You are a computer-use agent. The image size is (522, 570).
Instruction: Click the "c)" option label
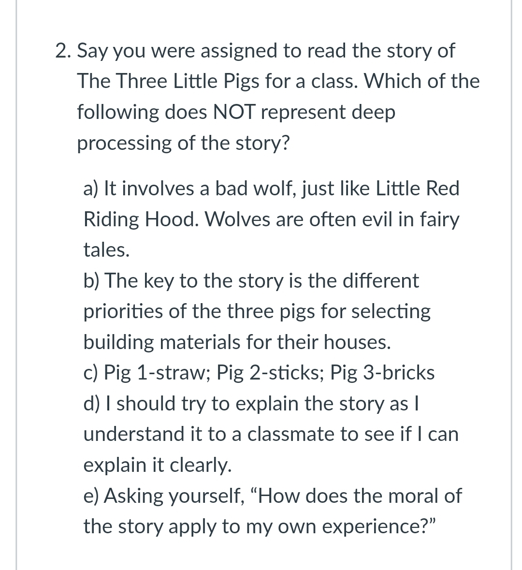tap(91, 372)
